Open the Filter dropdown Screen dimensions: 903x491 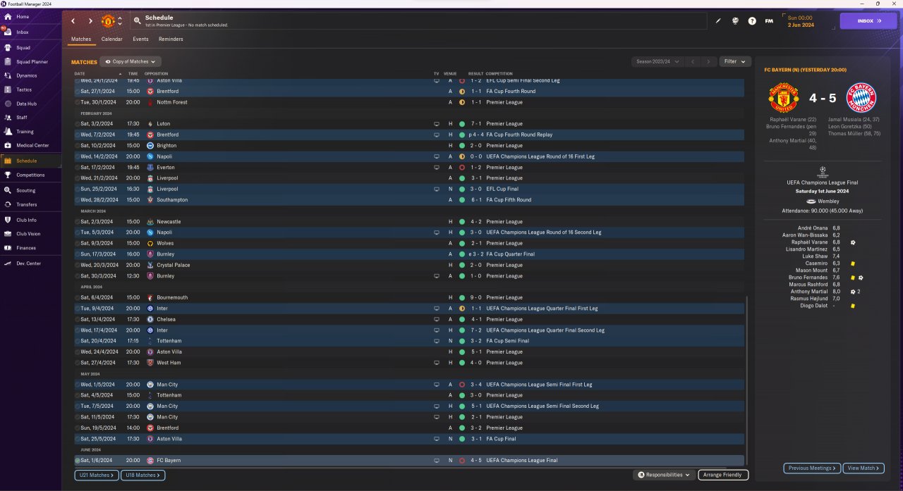(x=735, y=62)
